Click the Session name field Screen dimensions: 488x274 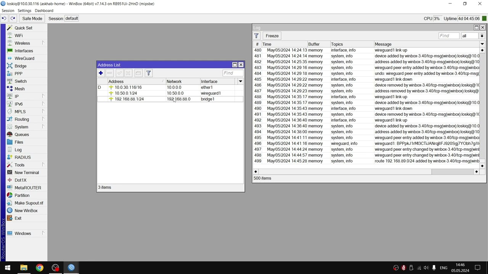coord(72,18)
